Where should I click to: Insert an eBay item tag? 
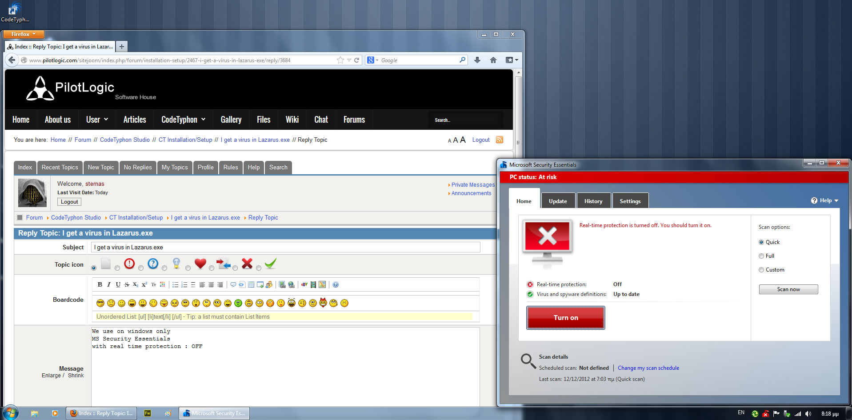tap(304, 284)
